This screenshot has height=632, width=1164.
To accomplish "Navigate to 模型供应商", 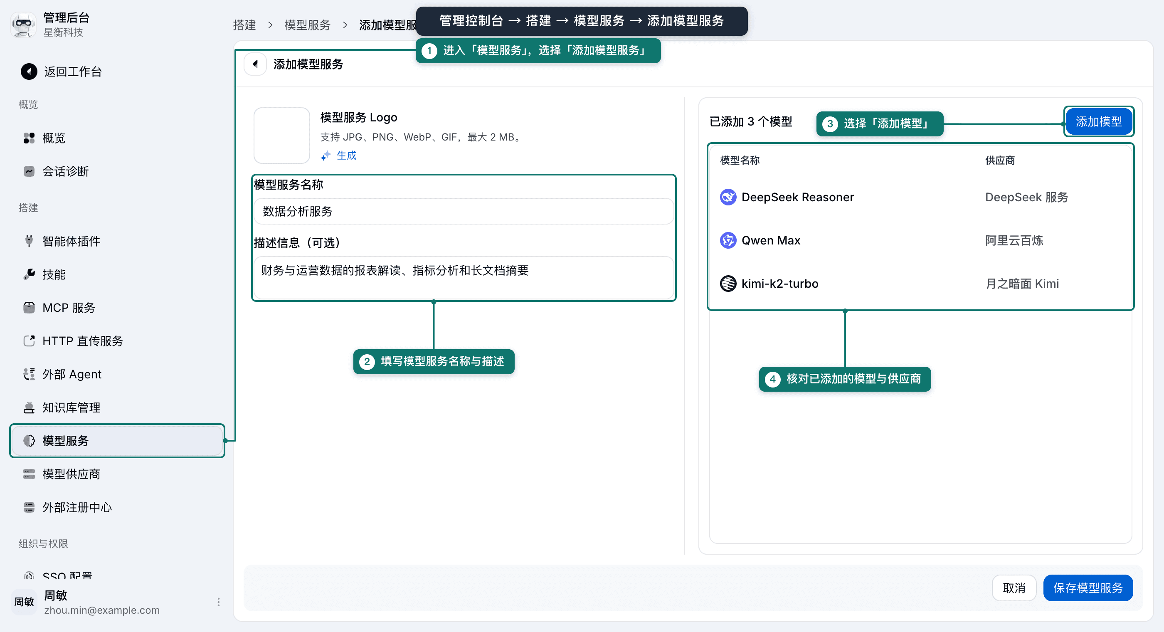I will coord(117,474).
